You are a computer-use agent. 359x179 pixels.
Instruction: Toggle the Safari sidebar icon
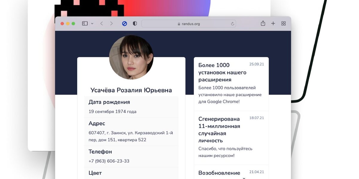[85, 24]
